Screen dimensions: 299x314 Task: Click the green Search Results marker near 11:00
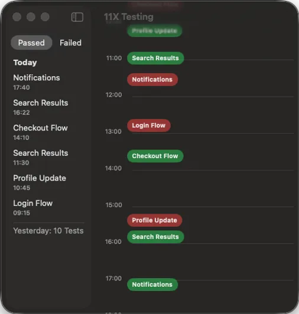(x=155, y=58)
